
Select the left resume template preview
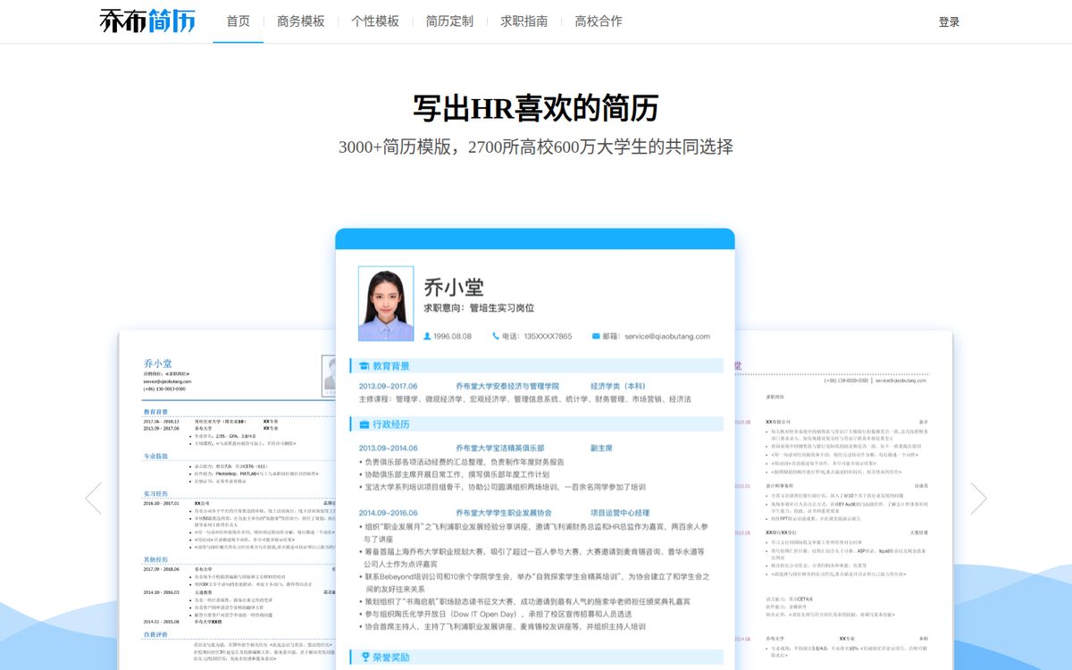227,500
